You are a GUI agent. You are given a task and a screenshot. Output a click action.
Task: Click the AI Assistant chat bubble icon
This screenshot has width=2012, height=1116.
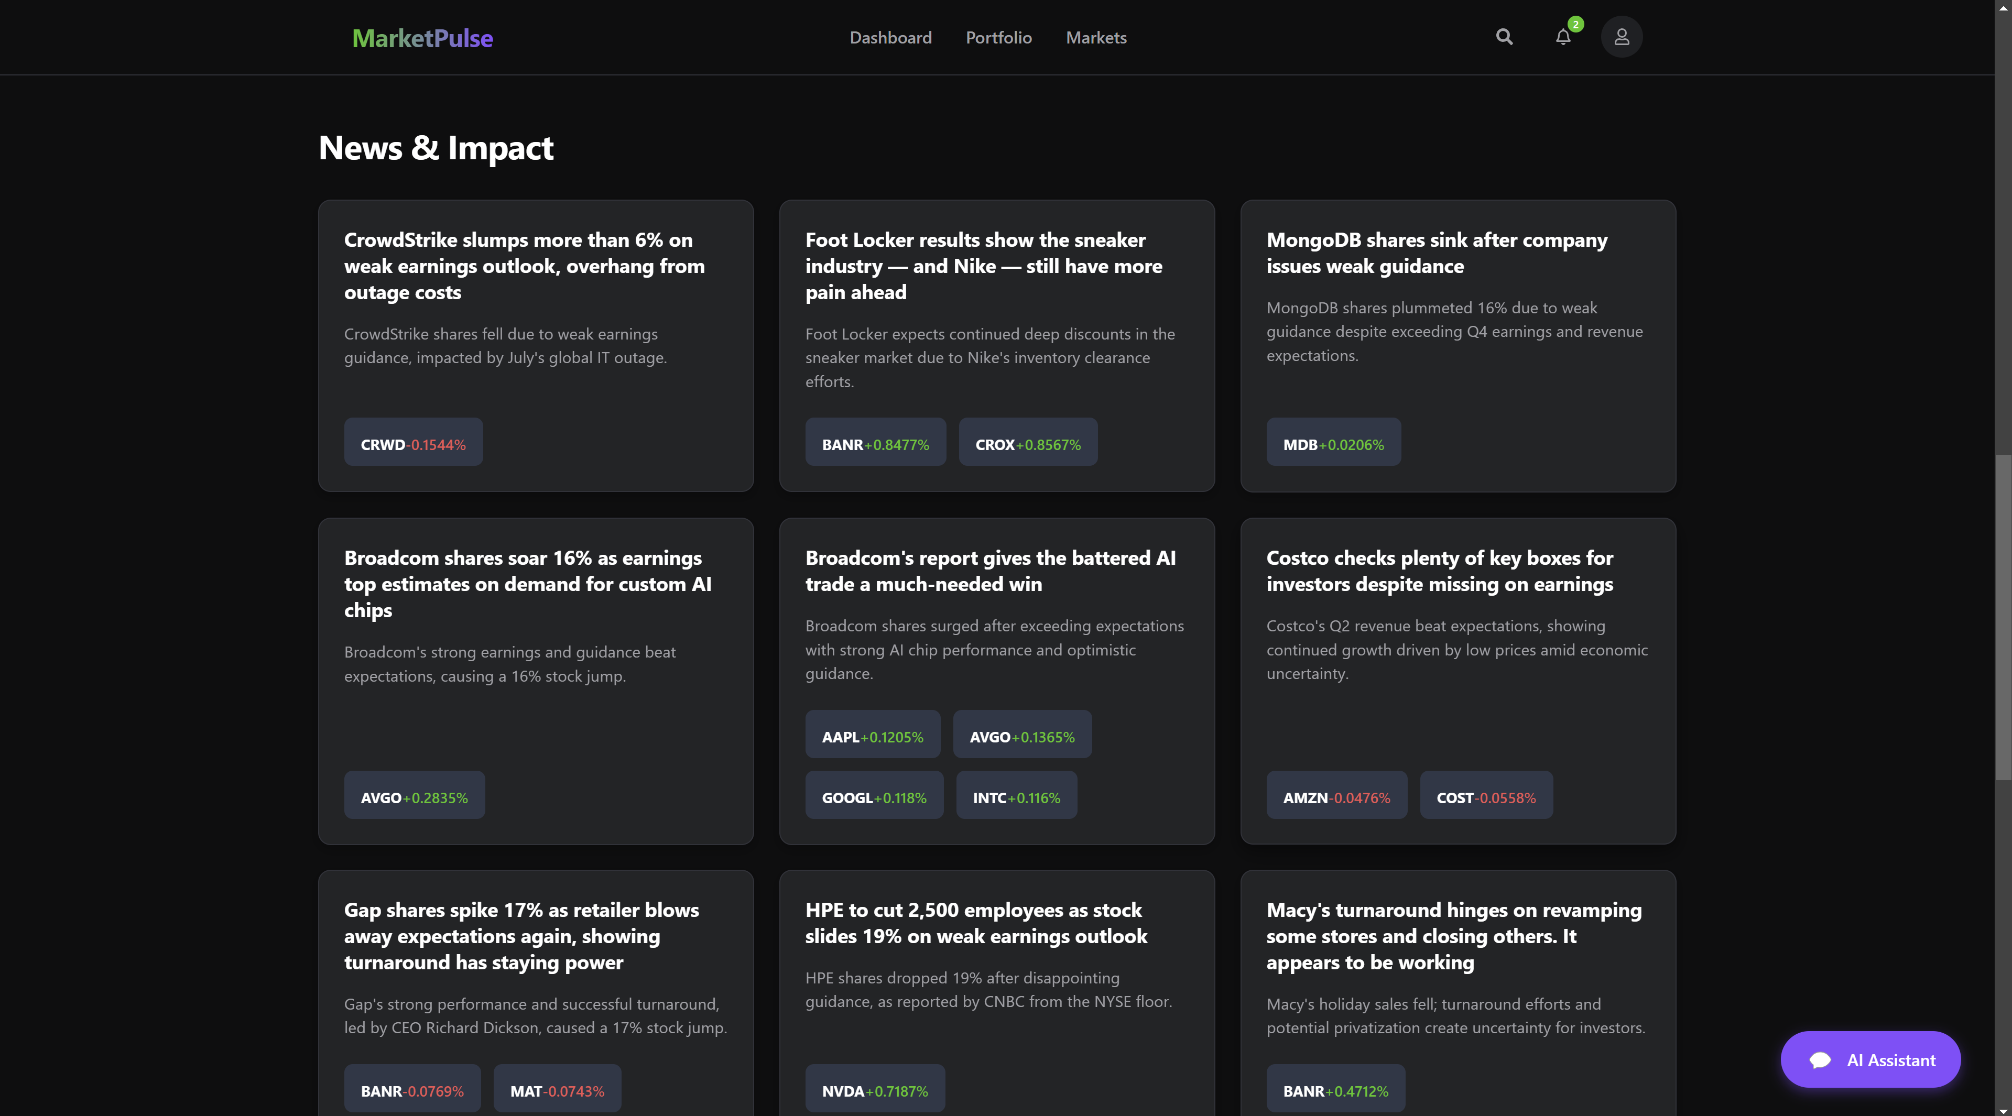coord(1820,1060)
